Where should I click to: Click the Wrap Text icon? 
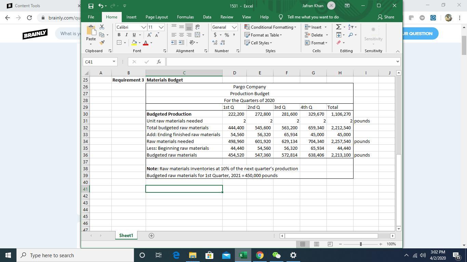click(197, 27)
